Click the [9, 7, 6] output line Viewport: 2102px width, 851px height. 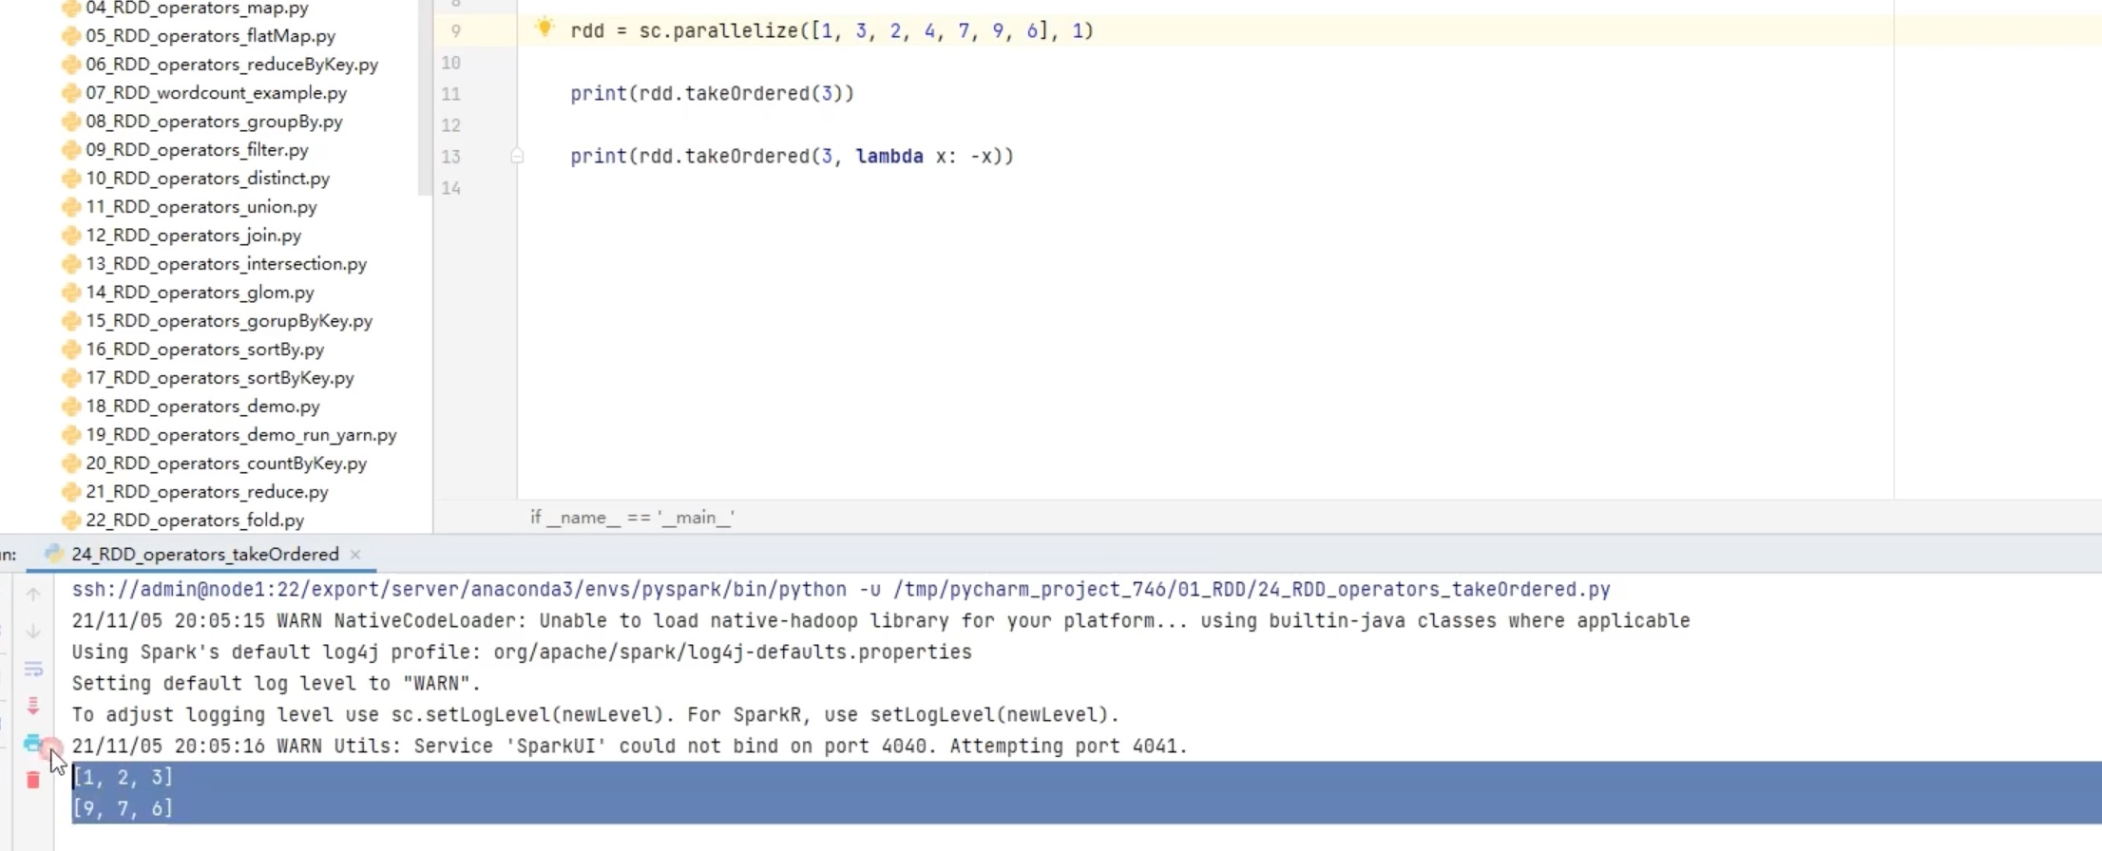123,808
